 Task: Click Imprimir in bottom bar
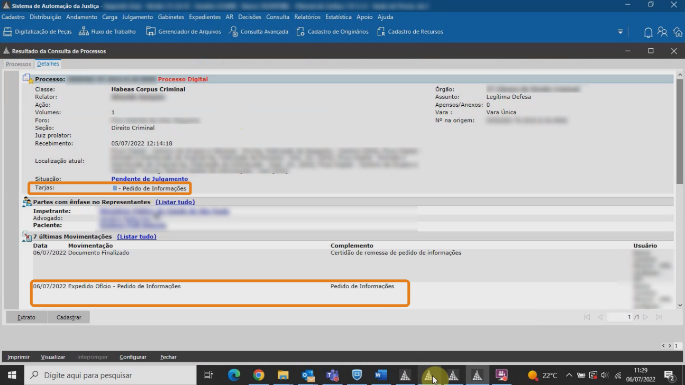point(19,357)
